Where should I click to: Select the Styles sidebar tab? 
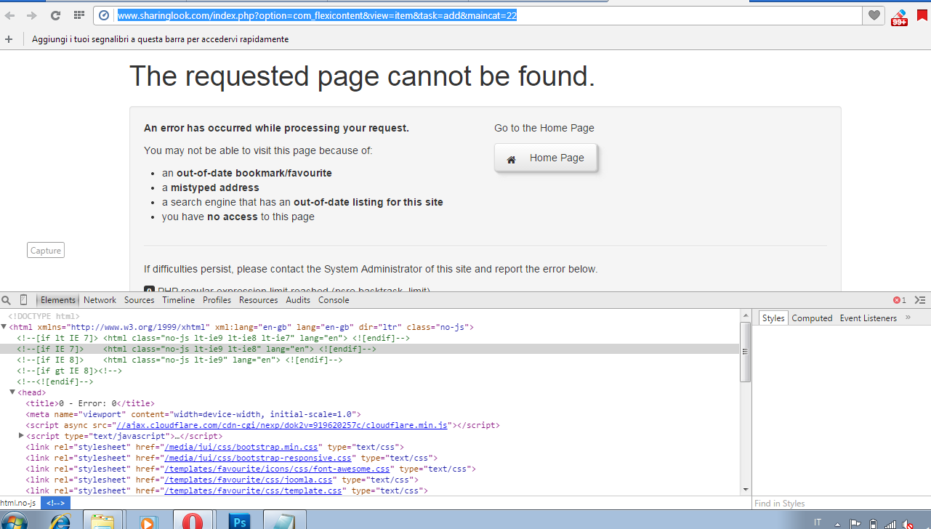(x=773, y=318)
